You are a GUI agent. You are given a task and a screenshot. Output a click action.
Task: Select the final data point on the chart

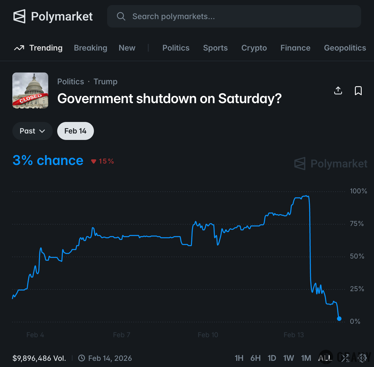click(339, 318)
